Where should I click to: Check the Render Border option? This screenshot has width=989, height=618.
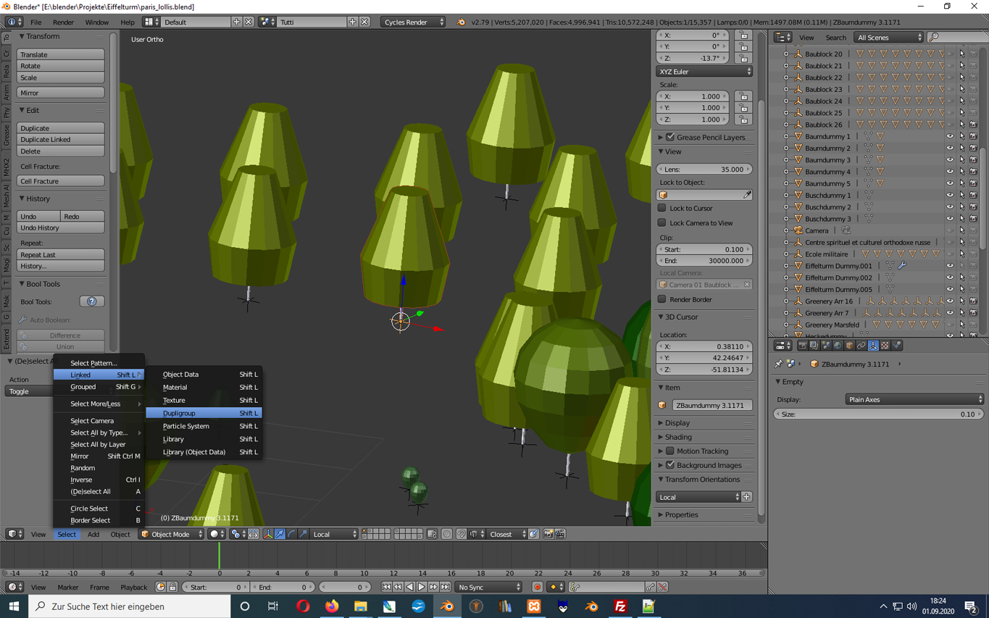662,299
